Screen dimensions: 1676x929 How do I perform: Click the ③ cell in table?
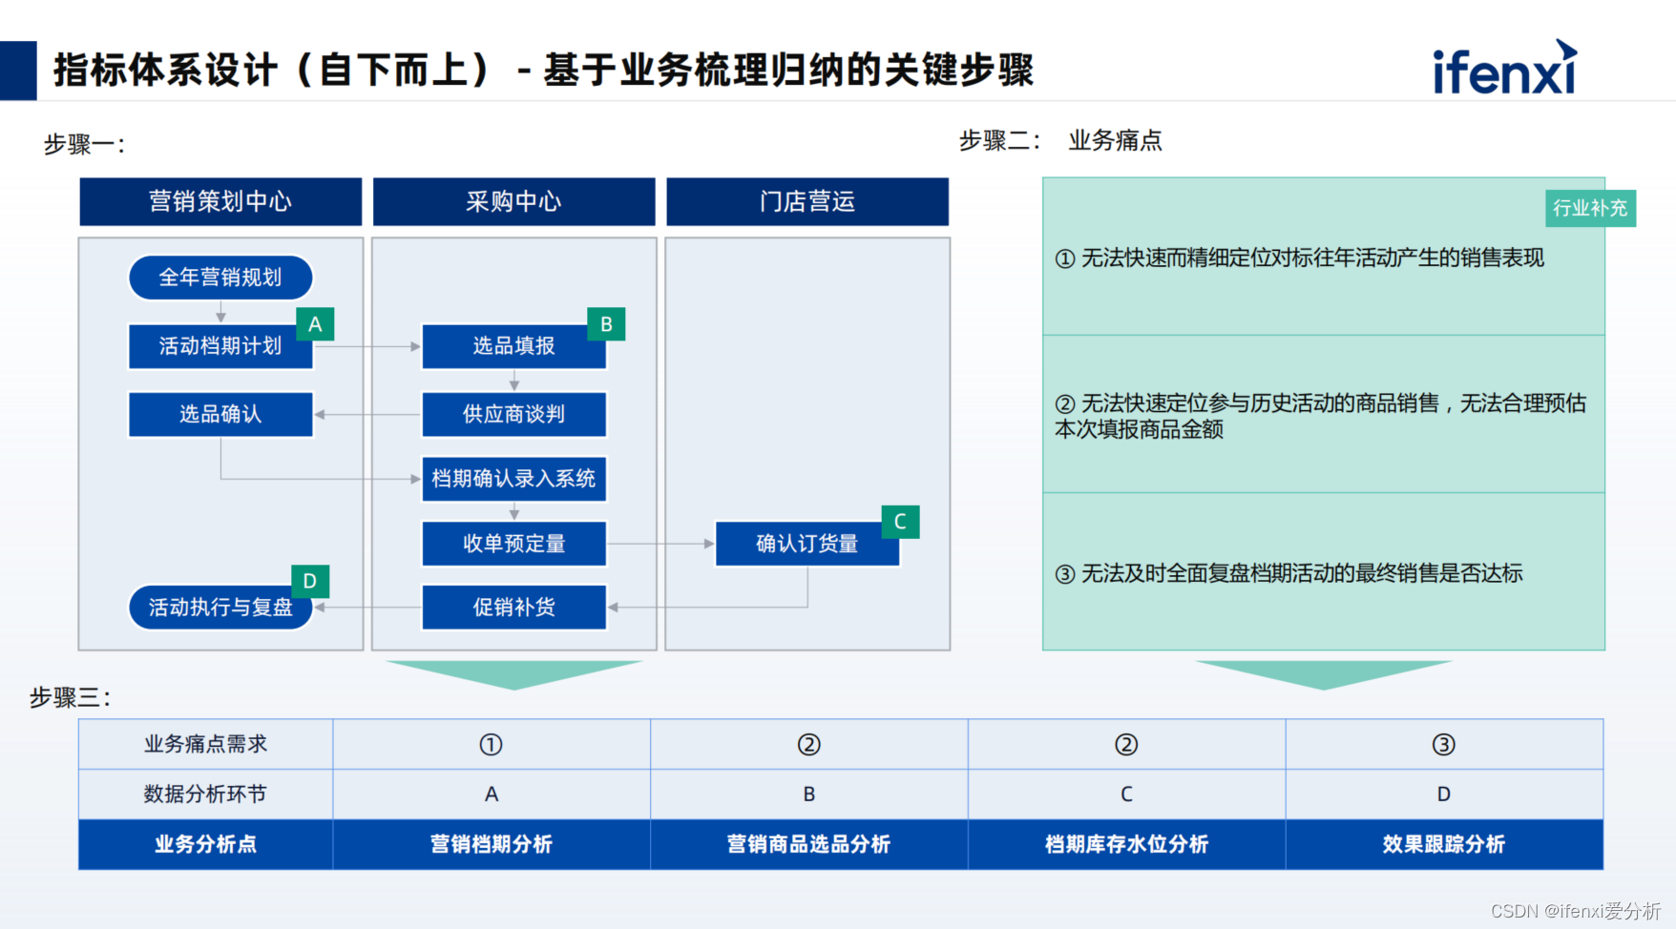point(1444,744)
